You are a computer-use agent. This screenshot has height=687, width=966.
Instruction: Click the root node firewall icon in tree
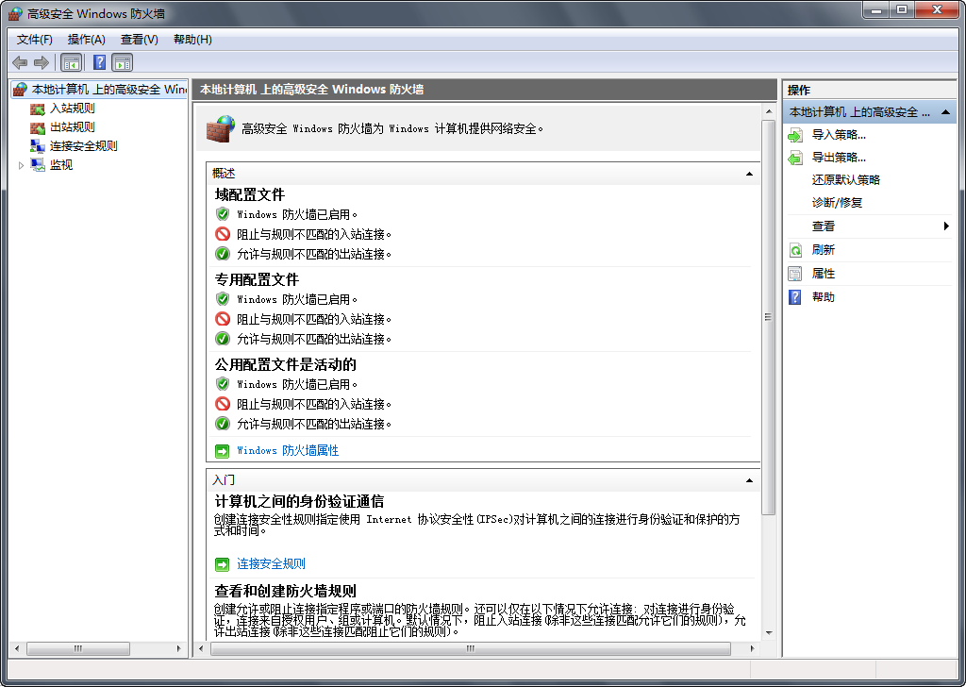coord(20,90)
